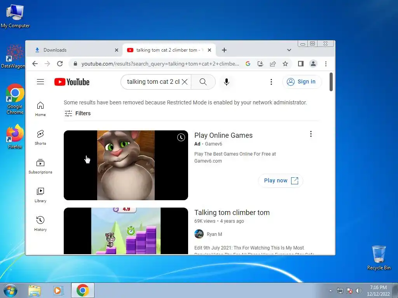Close the Downloads tab
This screenshot has width=398, height=298.
[x=117, y=50]
